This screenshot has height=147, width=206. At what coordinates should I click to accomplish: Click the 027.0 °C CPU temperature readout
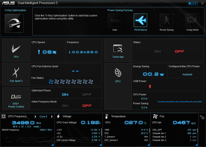[136, 122]
